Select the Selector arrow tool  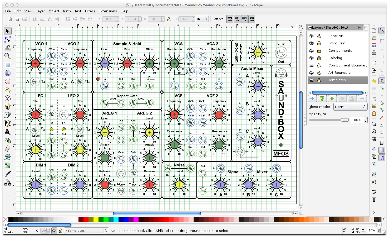tap(7, 31)
